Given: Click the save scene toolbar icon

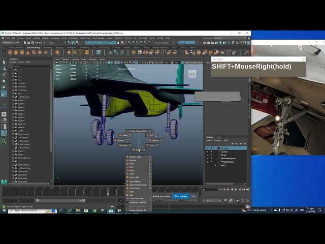Looking at the screenshot, I should pyautogui.click(x=32, y=43).
